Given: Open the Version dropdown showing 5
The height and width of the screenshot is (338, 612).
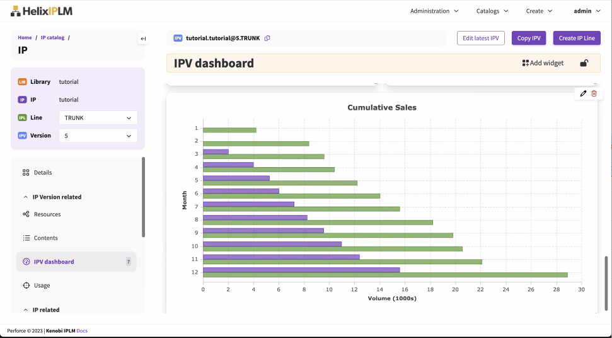Looking at the screenshot, I should point(98,136).
